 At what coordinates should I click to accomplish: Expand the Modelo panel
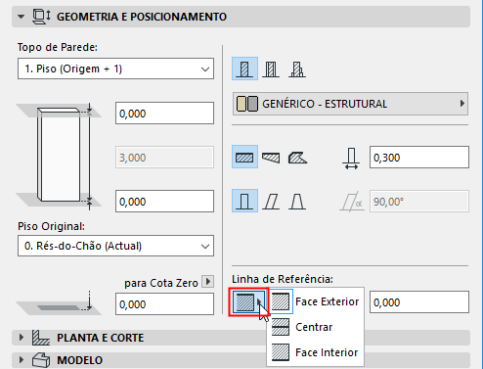(x=22, y=360)
